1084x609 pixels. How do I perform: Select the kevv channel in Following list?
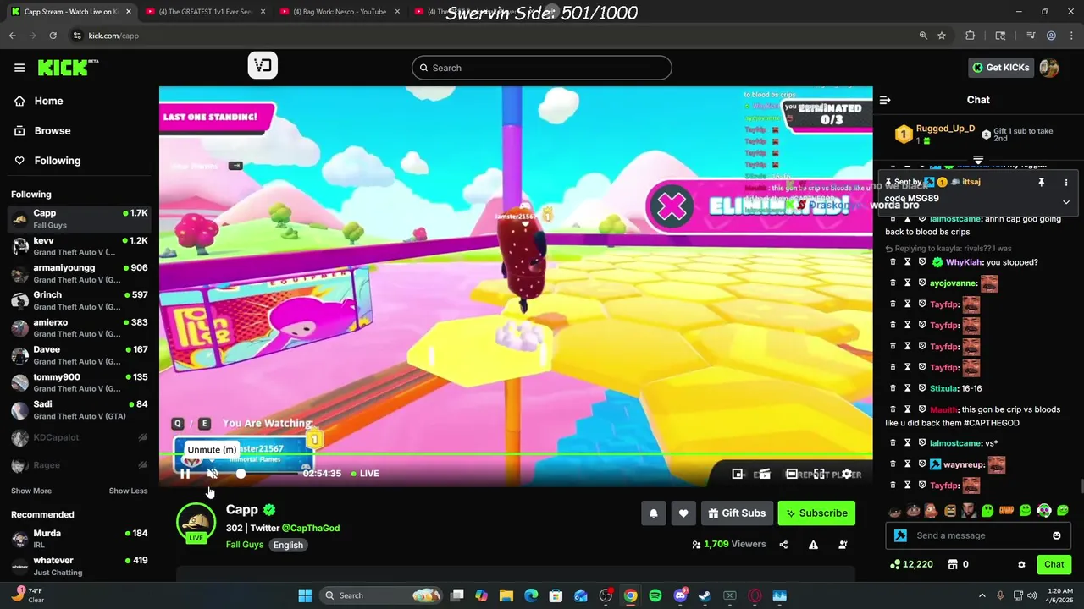pos(80,246)
